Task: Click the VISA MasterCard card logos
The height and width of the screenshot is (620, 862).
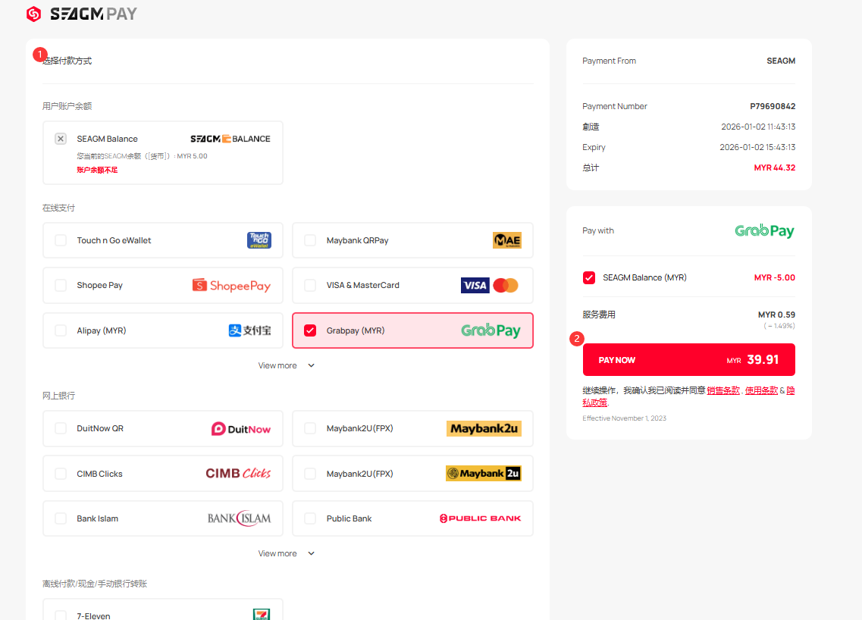Action: 489,286
